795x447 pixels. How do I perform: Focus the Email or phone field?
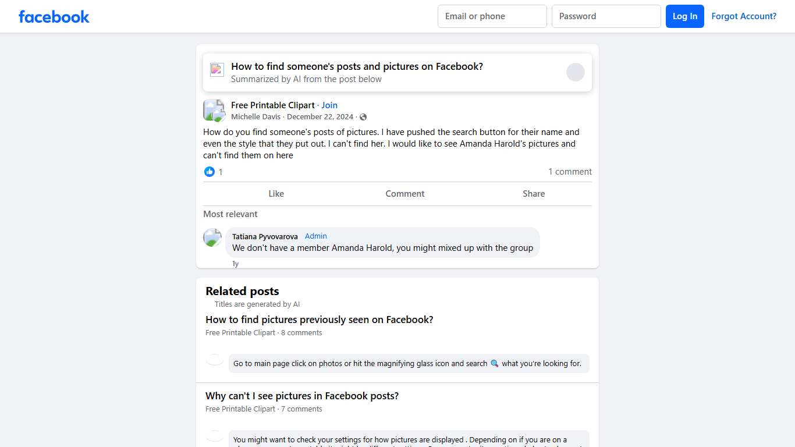tap(492, 16)
